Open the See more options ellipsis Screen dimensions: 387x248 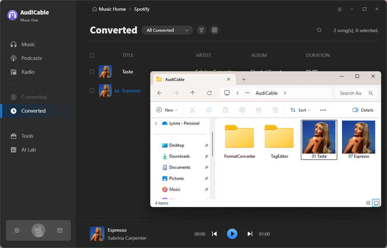pos(323,110)
